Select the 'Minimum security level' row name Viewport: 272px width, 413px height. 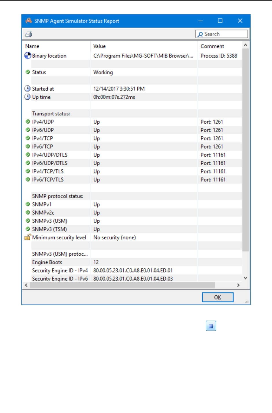(59, 237)
